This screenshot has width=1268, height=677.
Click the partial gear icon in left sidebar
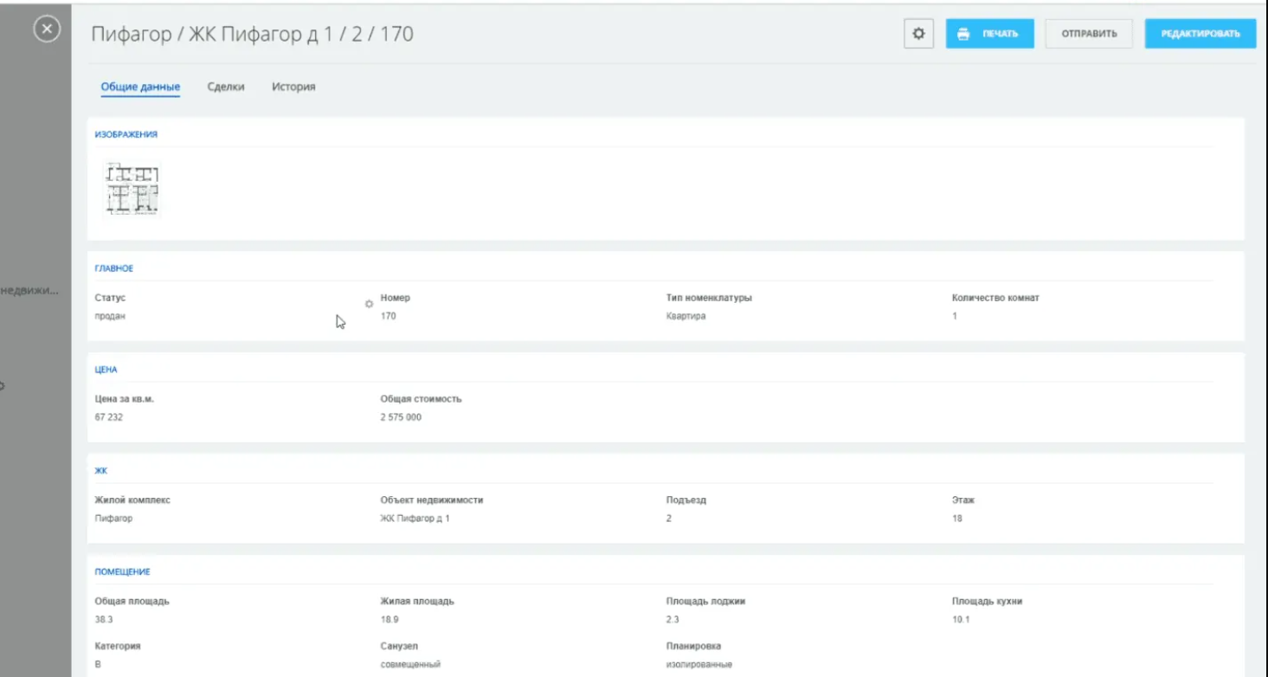pos(3,386)
